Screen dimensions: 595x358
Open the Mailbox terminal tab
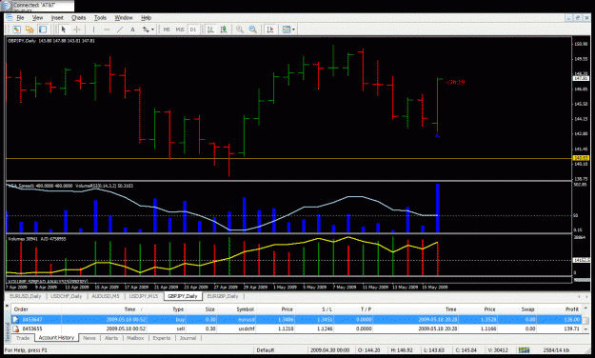135,338
